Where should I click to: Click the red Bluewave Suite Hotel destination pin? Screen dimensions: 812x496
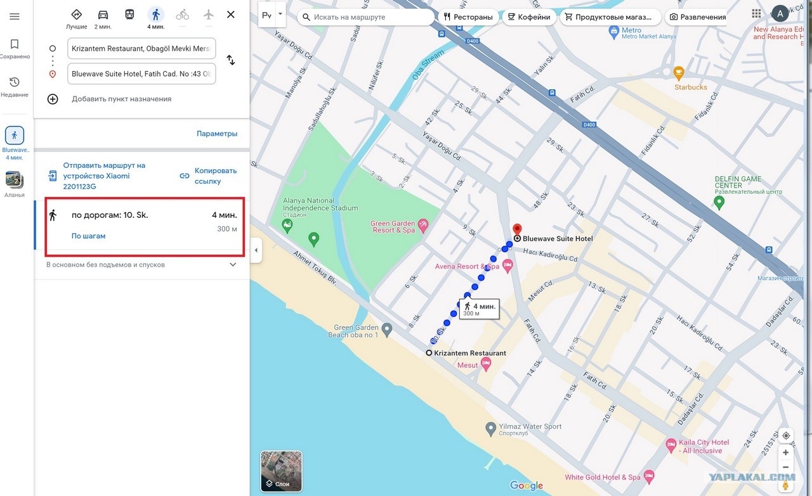coord(517,230)
